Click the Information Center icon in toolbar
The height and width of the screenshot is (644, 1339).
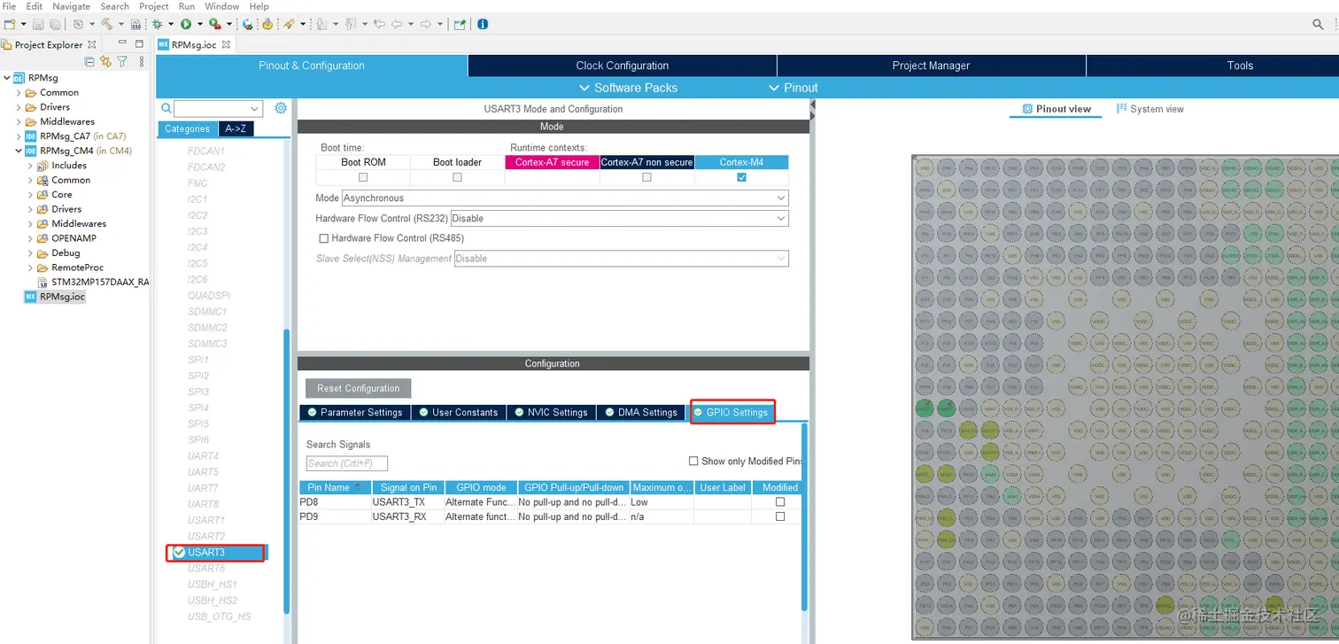pos(483,25)
